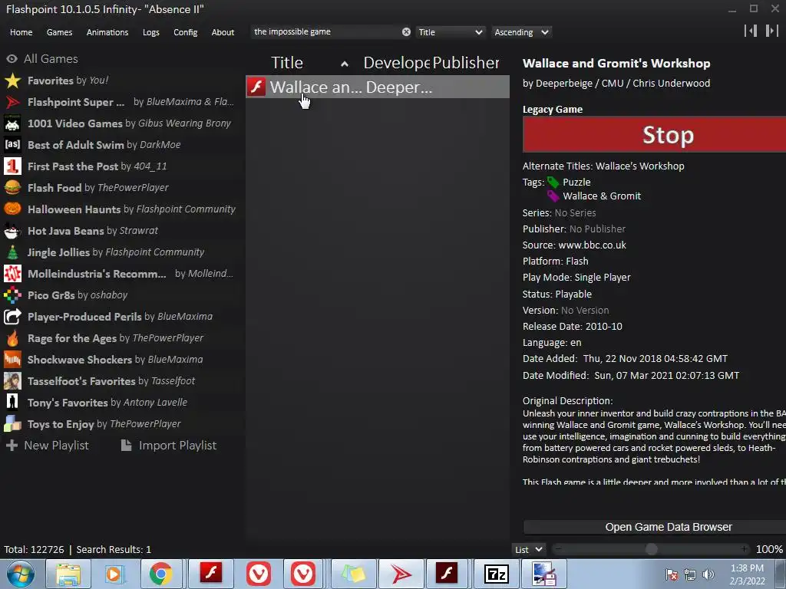Click the volume icon in system tray
The height and width of the screenshot is (589, 786).
click(x=708, y=574)
